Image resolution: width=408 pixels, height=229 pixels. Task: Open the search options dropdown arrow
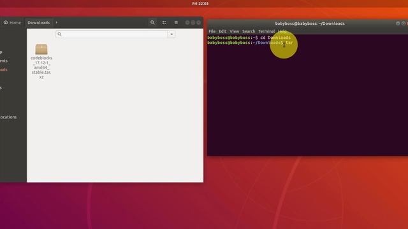171,34
